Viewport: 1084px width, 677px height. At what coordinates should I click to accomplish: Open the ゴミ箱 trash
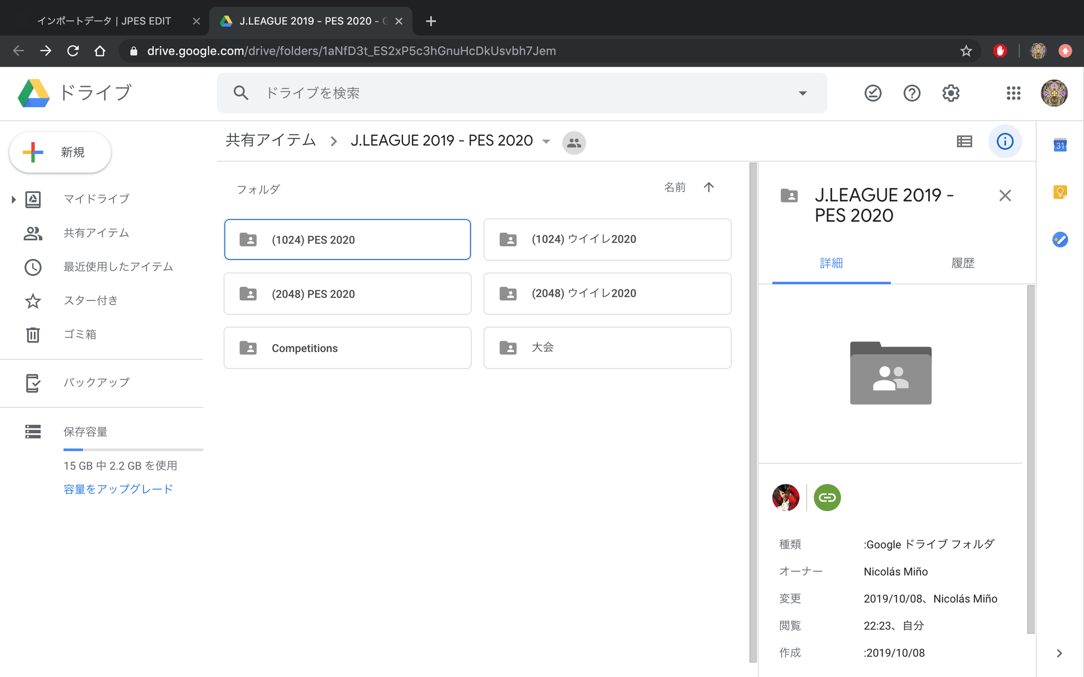click(80, 335)
